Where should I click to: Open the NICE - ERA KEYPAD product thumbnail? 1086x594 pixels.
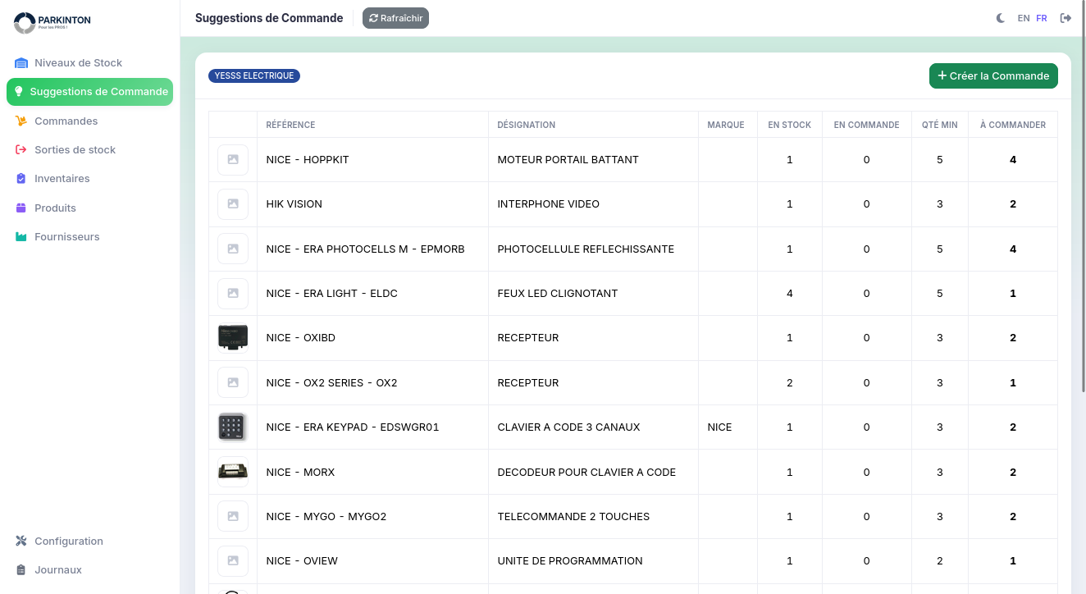pyautogui.click(x=233, y=427)
